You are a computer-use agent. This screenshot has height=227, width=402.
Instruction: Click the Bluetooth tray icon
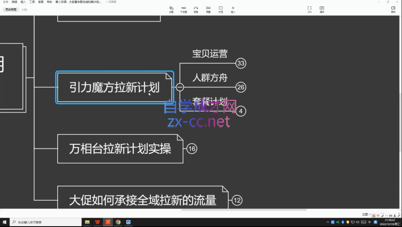(343, 222)
